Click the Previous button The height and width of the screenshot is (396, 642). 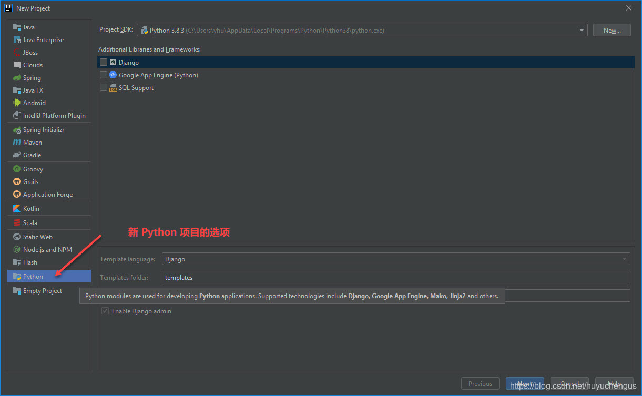click(480, 384)
